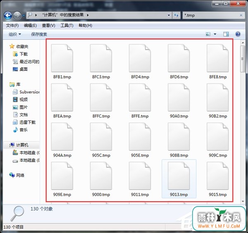248x233 pixels.
Task: Select the 905C.tmp file icon
Action: pos(101,137)
